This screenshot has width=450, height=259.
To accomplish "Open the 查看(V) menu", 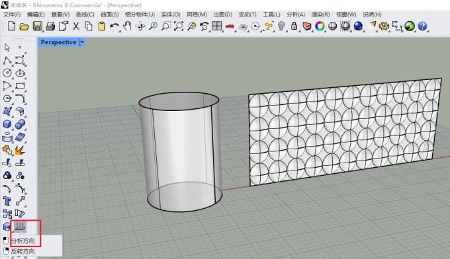I will (60, 15).
